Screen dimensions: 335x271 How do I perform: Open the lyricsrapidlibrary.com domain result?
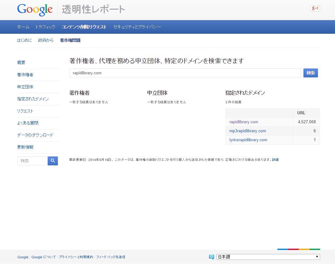click(x=248, y=140)
